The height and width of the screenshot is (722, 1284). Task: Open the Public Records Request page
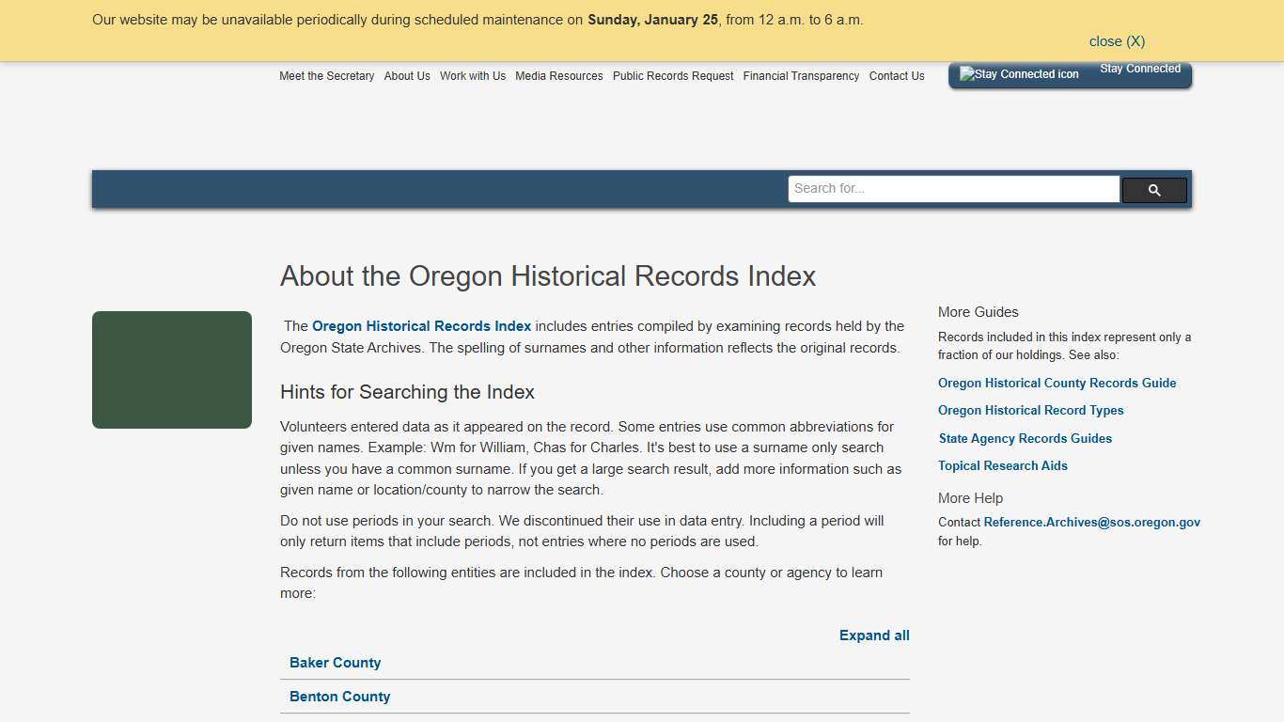673,76
